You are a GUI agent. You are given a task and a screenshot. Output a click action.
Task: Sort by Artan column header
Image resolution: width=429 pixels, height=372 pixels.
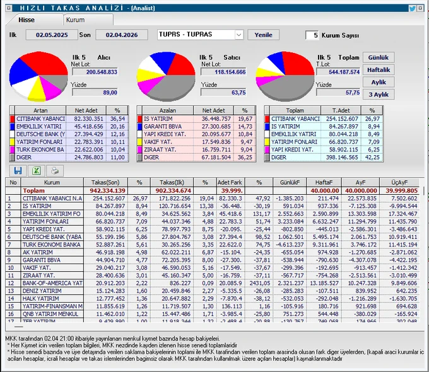pyautogui.click(x=40, y=110)
